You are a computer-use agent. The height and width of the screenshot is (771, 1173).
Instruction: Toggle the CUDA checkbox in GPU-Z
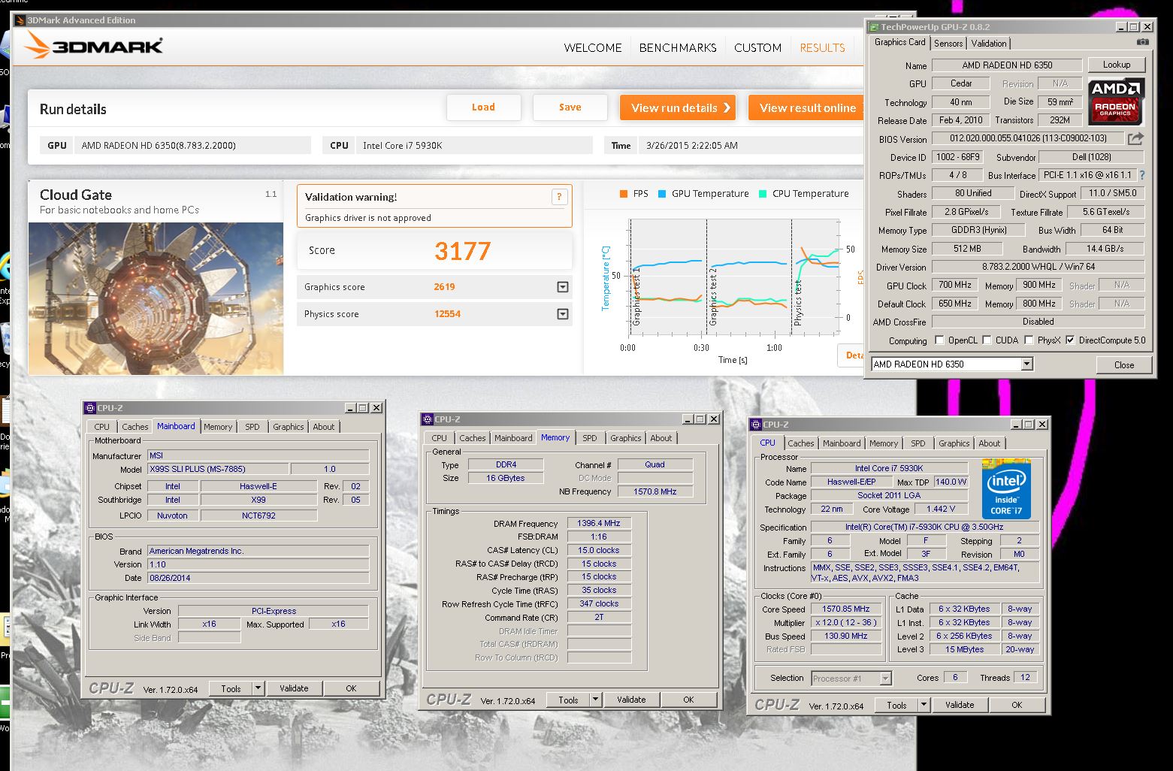click(x=987, y=340)
